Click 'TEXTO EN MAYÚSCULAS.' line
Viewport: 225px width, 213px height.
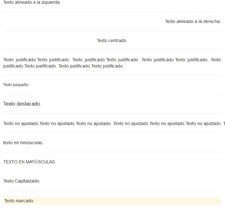click(30, 162)
